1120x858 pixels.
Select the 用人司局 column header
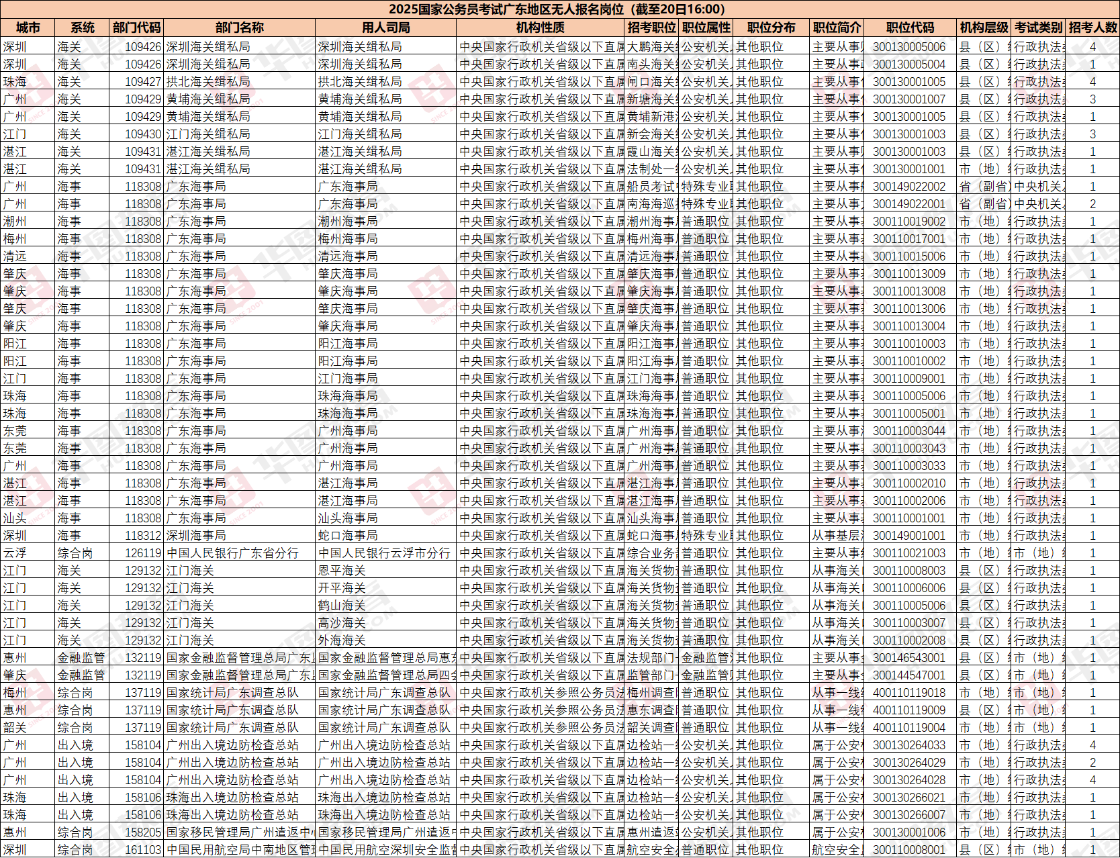[x=385, y=28]
